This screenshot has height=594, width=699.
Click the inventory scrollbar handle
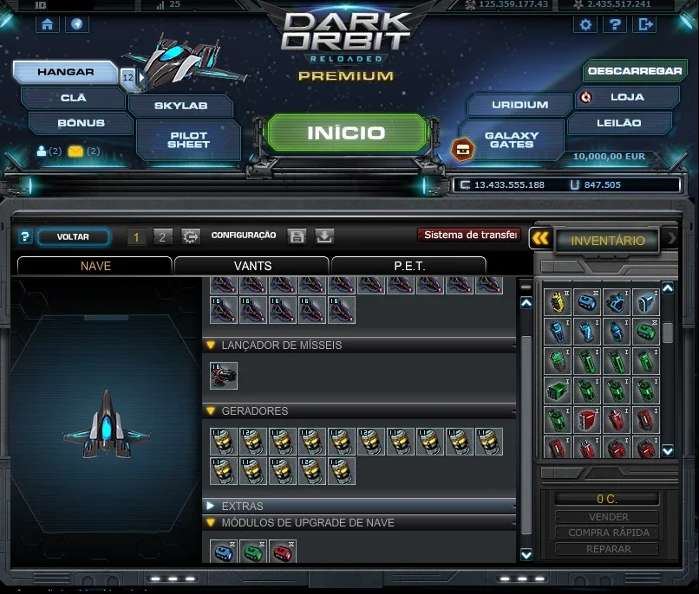668,333
